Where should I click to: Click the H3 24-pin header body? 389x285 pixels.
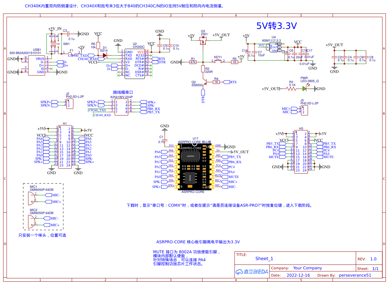click(301, 152)
